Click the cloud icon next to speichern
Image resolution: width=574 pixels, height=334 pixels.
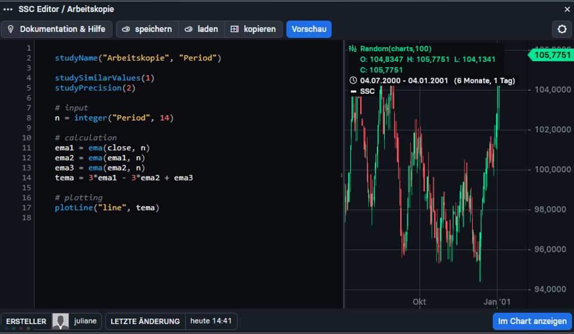click(125, 29)
